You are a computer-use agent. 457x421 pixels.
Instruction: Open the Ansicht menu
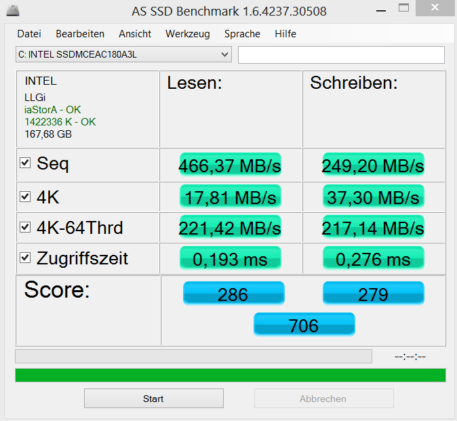pos(135,34)
